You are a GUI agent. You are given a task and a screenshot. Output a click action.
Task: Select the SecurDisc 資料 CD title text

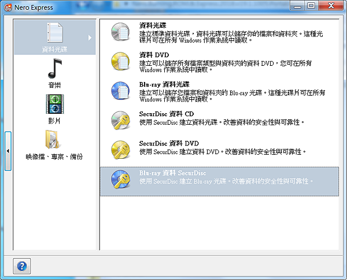click(167, 114)
